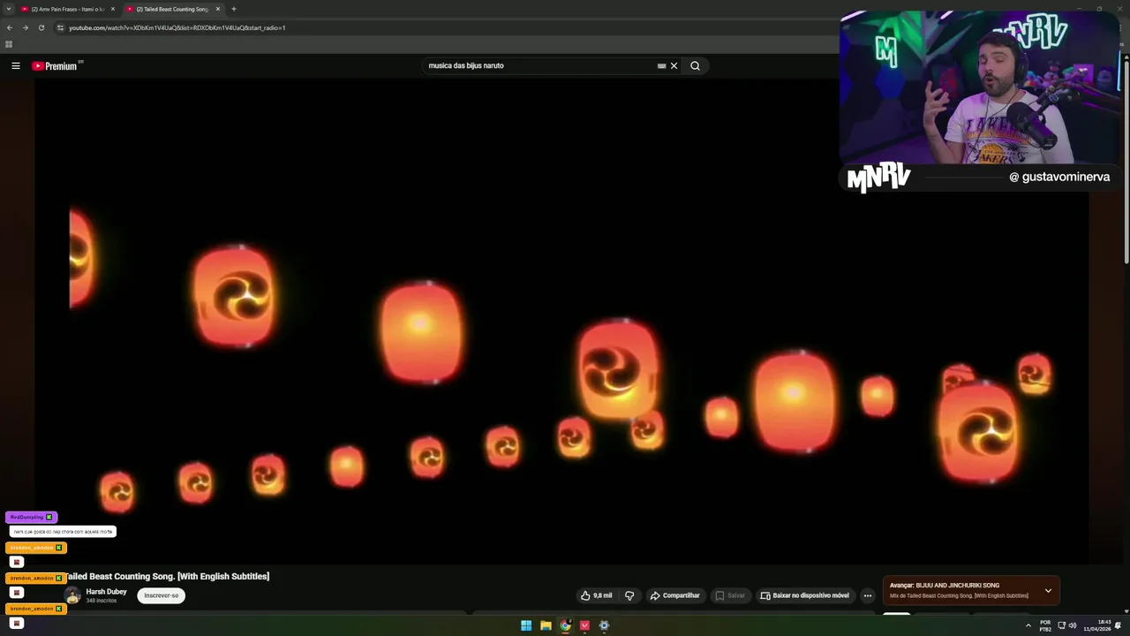This screenshot has height=636, width=1130.
Task: Dislike the Tailed Beast Counting Song video
Action: point(629,595)
